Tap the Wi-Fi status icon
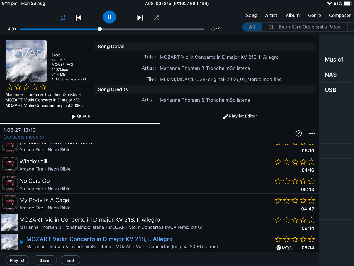The width and height of the screenshot is (354, 266). coord(329,4)
